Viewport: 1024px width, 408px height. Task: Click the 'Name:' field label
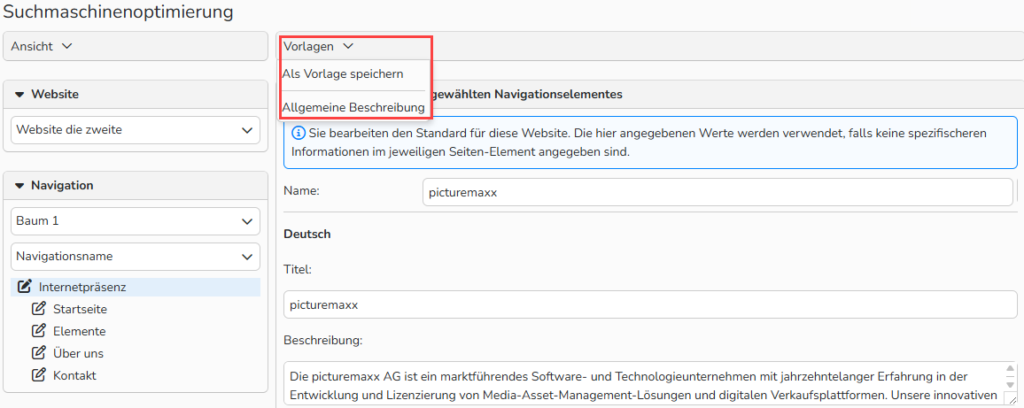click(x=300, y=190)
